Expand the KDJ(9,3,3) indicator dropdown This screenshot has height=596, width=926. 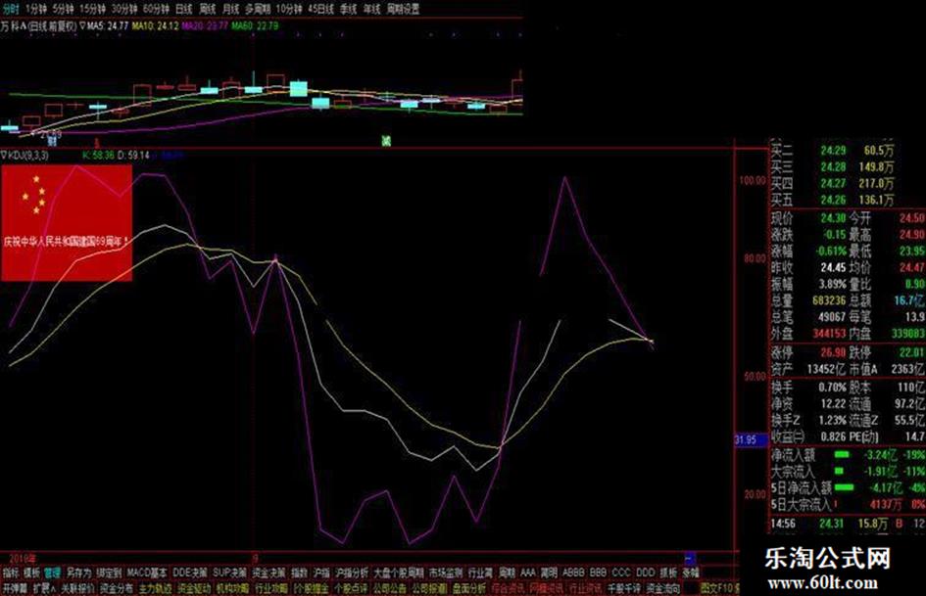point(4,156)
